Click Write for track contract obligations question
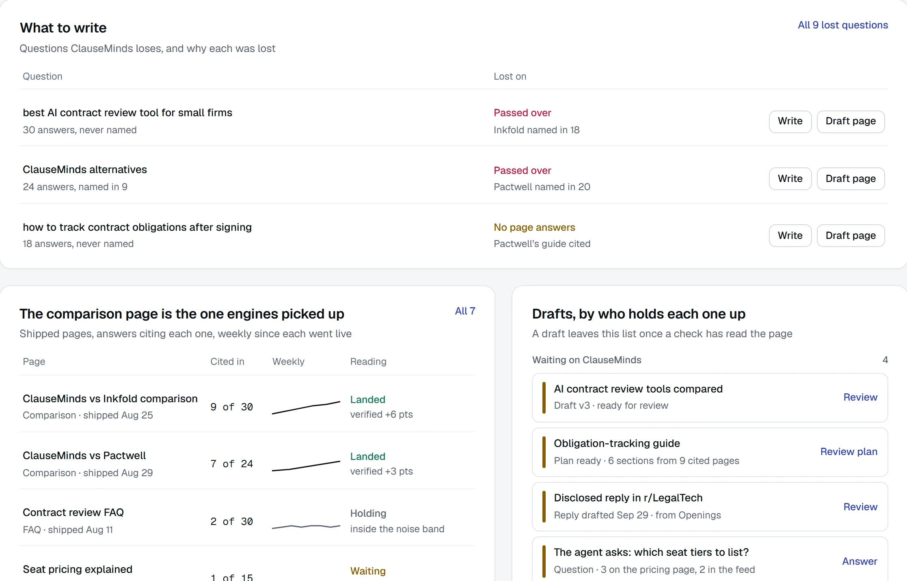The image size is (907, 581). click(790, 236)
